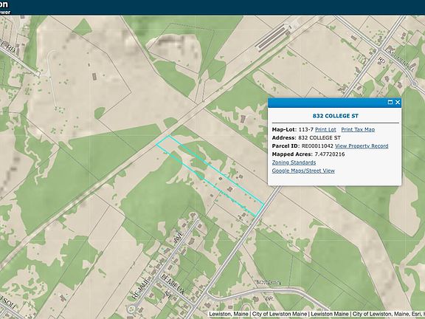Click the parcel ID RE00011042 text
The width and height of the screenshot is (425, 319).
[317, 146]
